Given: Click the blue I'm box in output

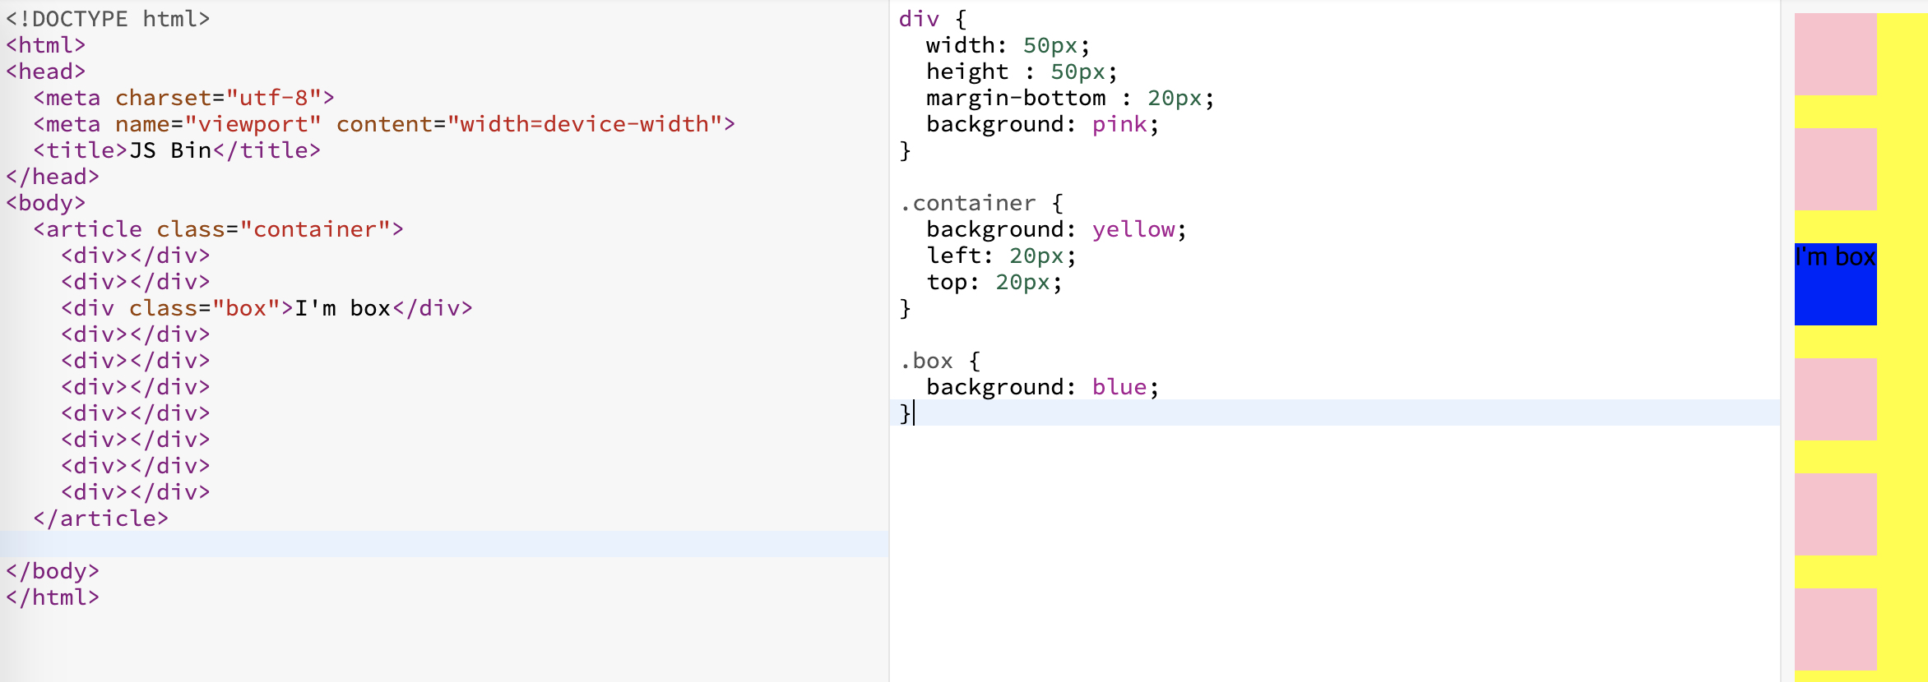Looking at the screenshot, I should coord(1836,284).
